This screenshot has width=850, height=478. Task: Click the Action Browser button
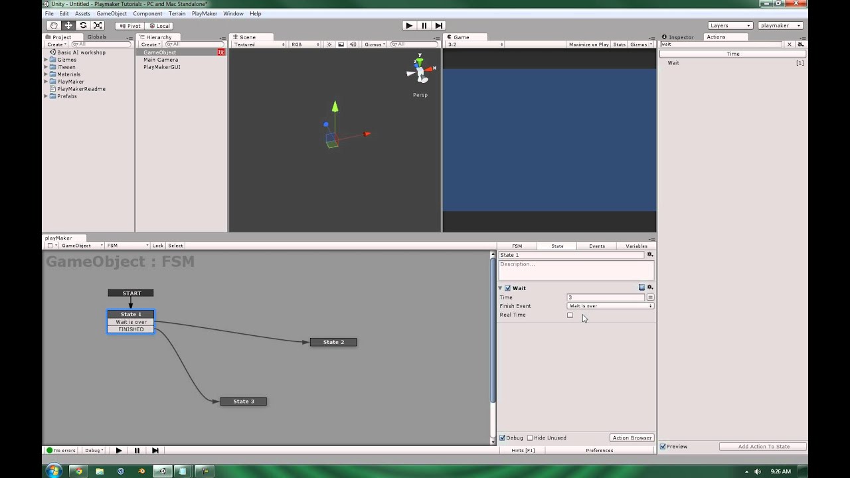click(632, 438)
